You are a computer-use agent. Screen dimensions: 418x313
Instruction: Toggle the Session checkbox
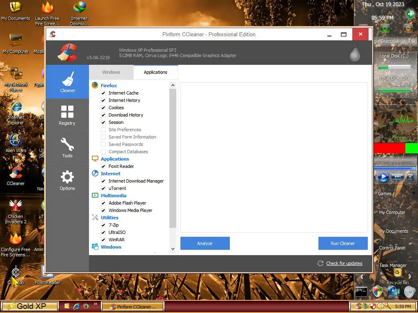click(103, 122)
